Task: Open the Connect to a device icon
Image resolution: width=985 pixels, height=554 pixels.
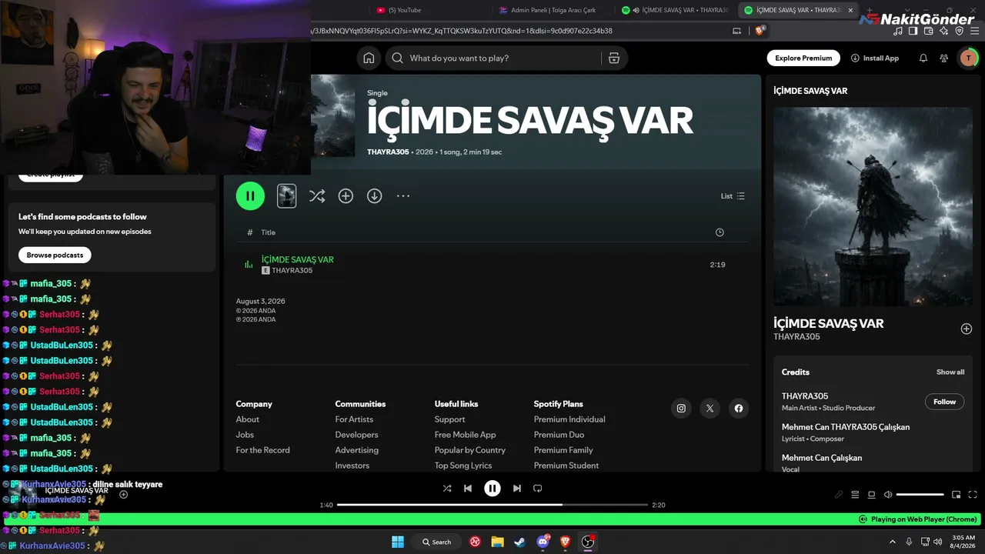Action: pyautogui.click(x=872, y=495)
